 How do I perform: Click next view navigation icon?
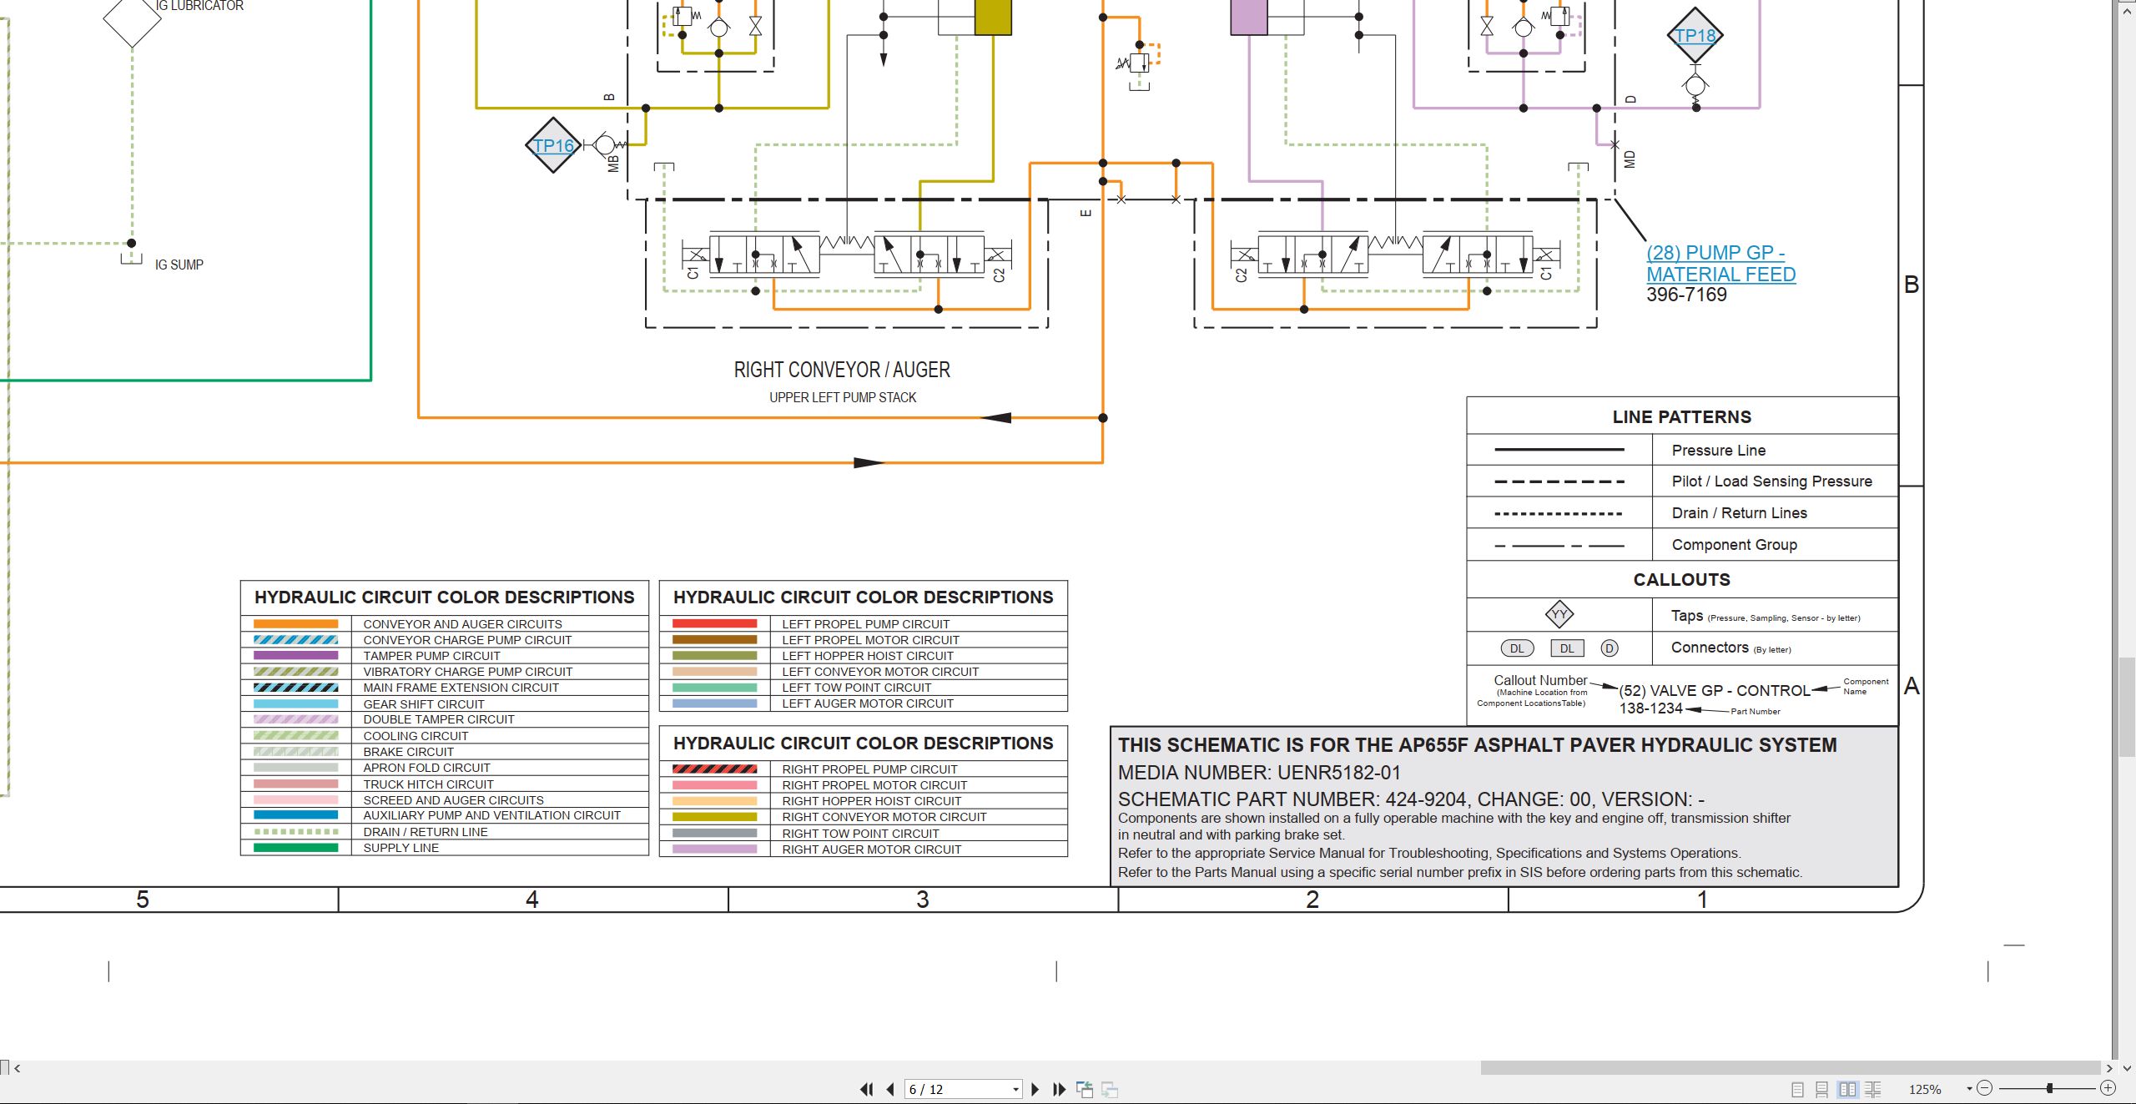point(1110,1089)
